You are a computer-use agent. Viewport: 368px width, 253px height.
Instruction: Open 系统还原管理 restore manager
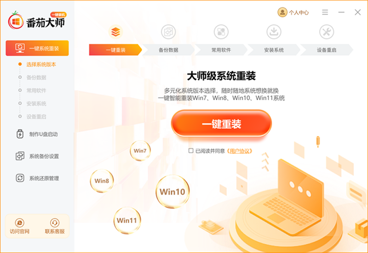37,178
